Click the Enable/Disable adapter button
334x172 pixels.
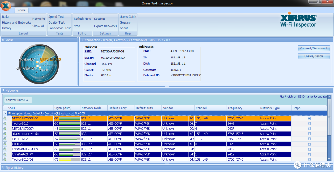[x=314, y=56]
